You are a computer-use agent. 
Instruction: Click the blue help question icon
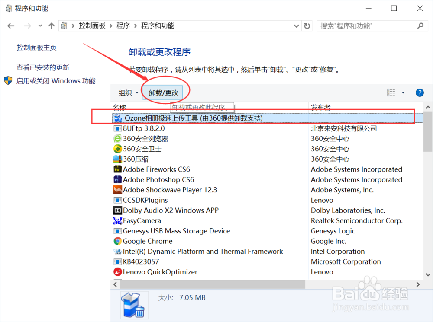tap(420, 92)
